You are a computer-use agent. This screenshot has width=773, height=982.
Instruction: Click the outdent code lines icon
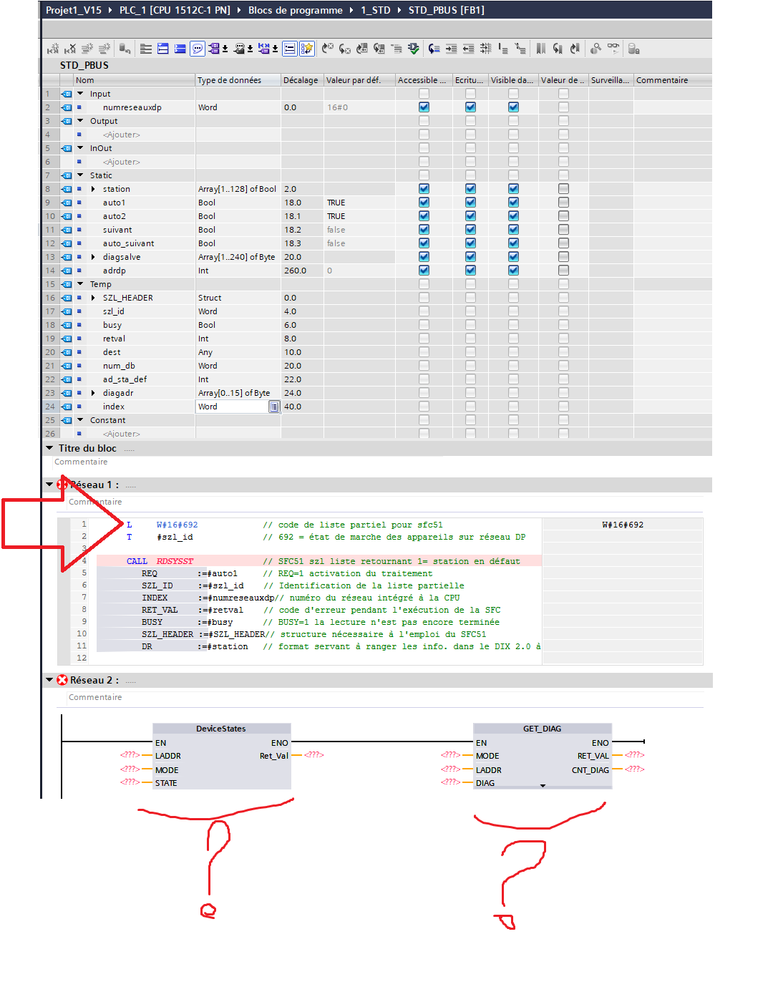click(468, 49)
